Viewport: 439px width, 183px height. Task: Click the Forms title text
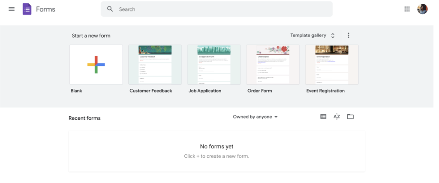[x=45, y=9]
